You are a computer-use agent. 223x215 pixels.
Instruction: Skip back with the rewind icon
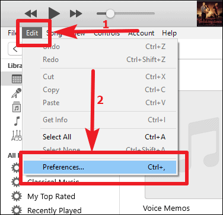[x=31, y=14]
